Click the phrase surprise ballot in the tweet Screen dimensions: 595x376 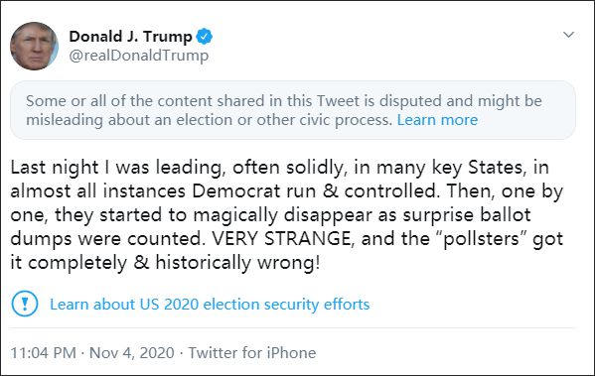point(466,215)
